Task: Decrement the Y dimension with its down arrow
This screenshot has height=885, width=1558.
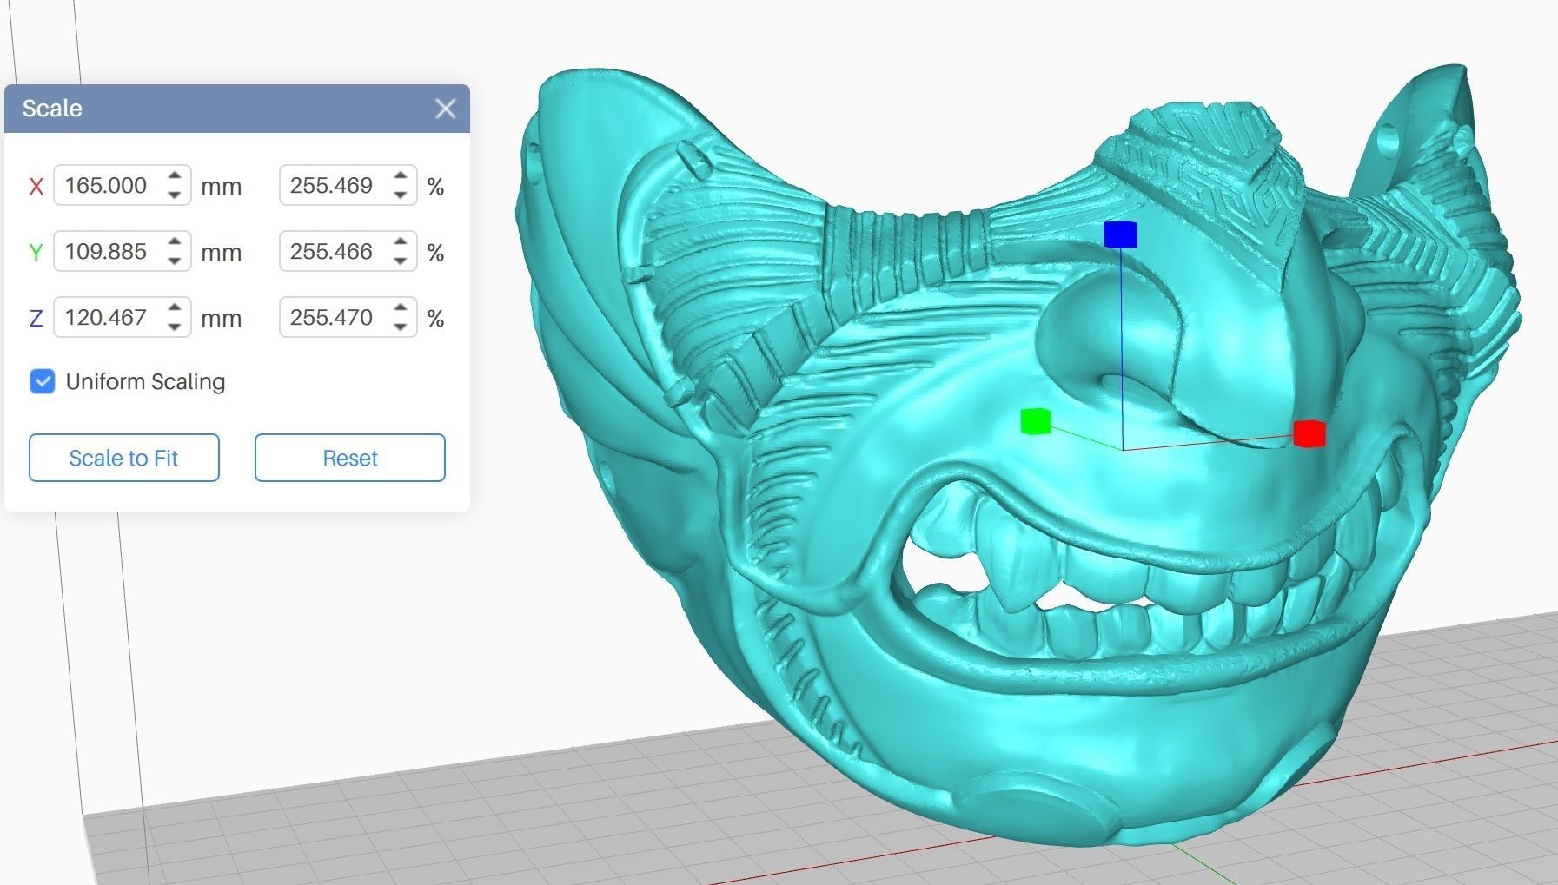Action: pos(173,259)
